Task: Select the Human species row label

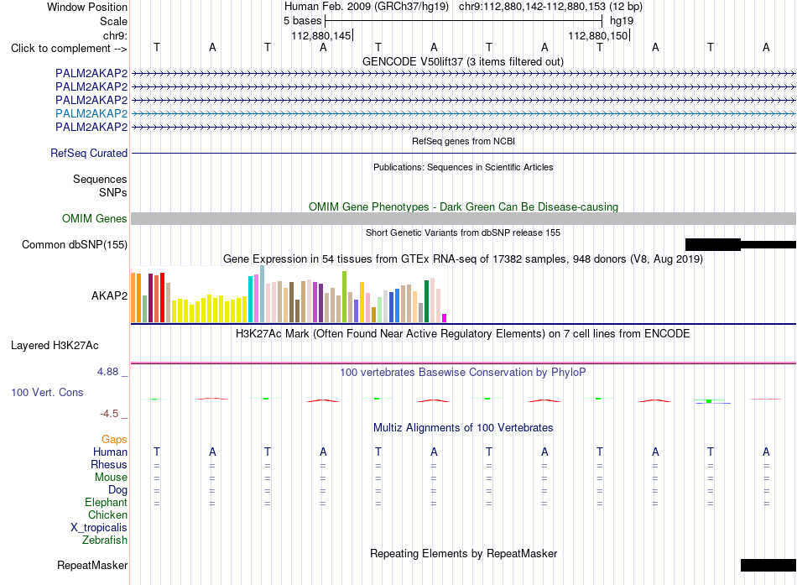Action: click(x=110, y=452)
